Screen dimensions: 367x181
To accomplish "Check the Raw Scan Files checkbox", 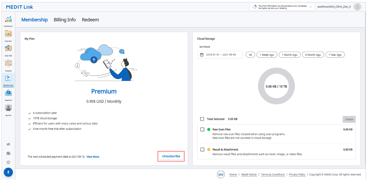I will (x=202, y=129).
